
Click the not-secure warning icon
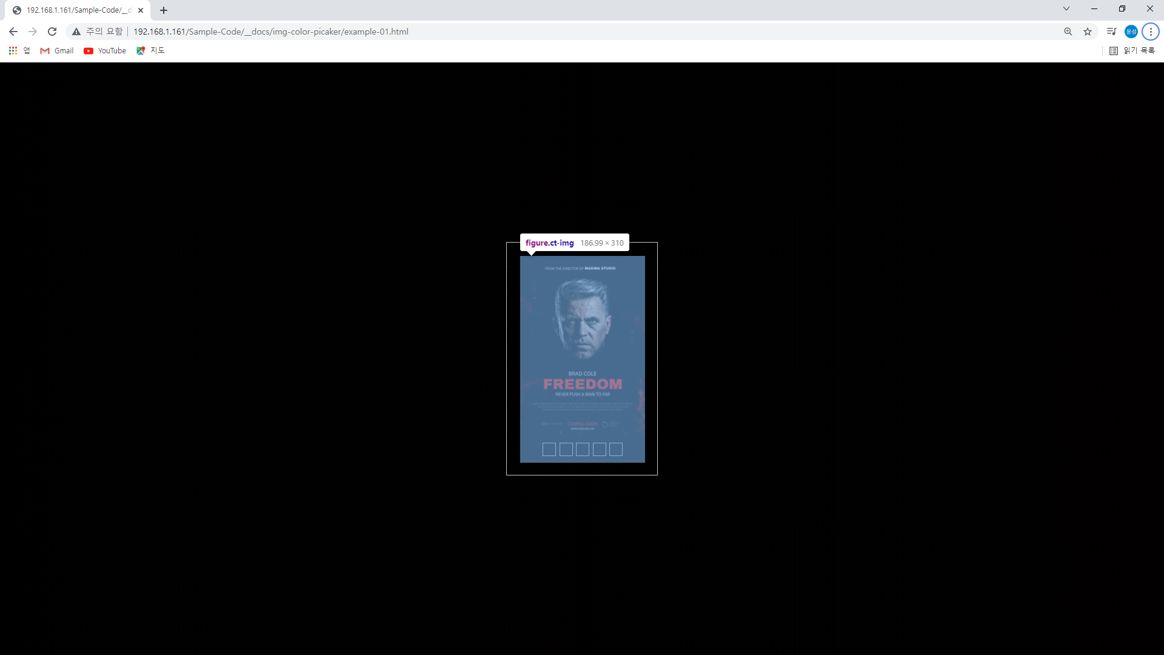click(x=76, y=32)
